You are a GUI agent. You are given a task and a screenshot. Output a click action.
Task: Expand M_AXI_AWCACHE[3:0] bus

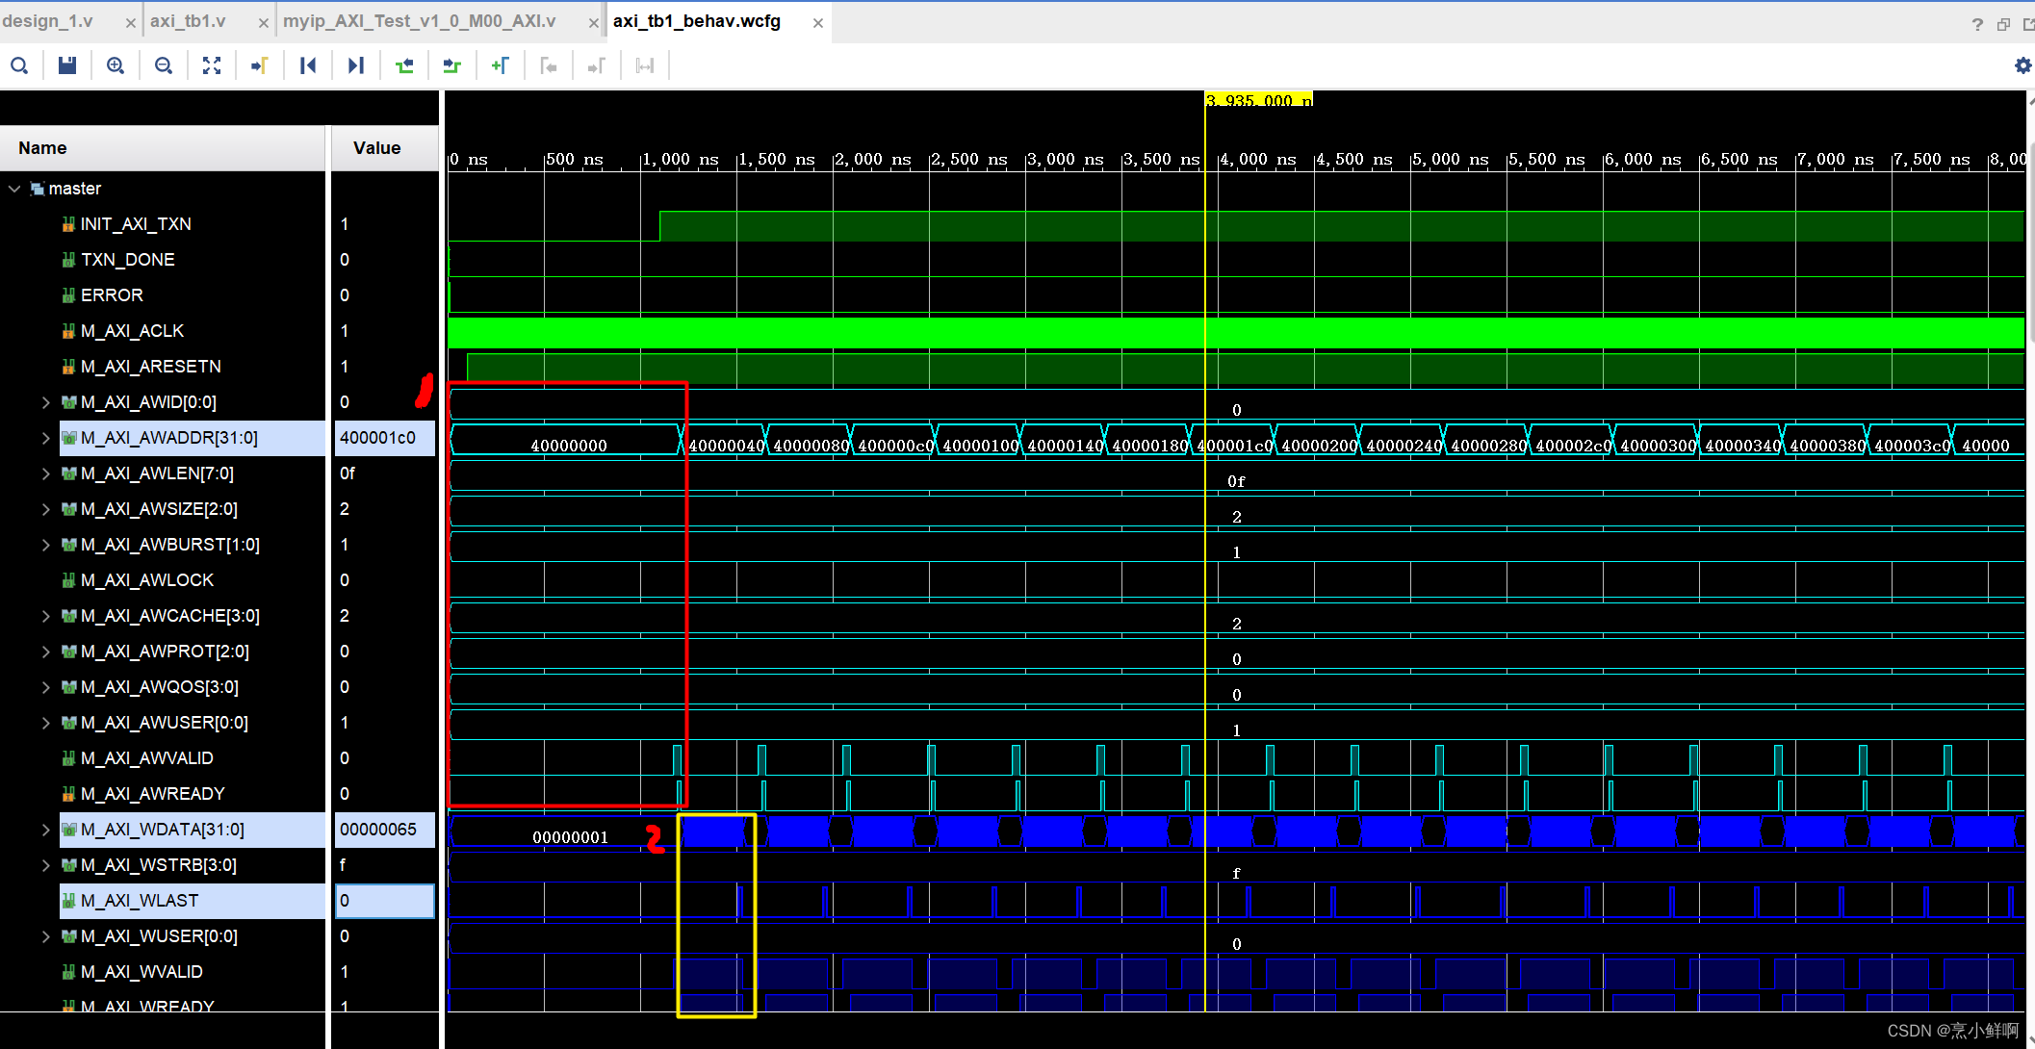[45, 616]
